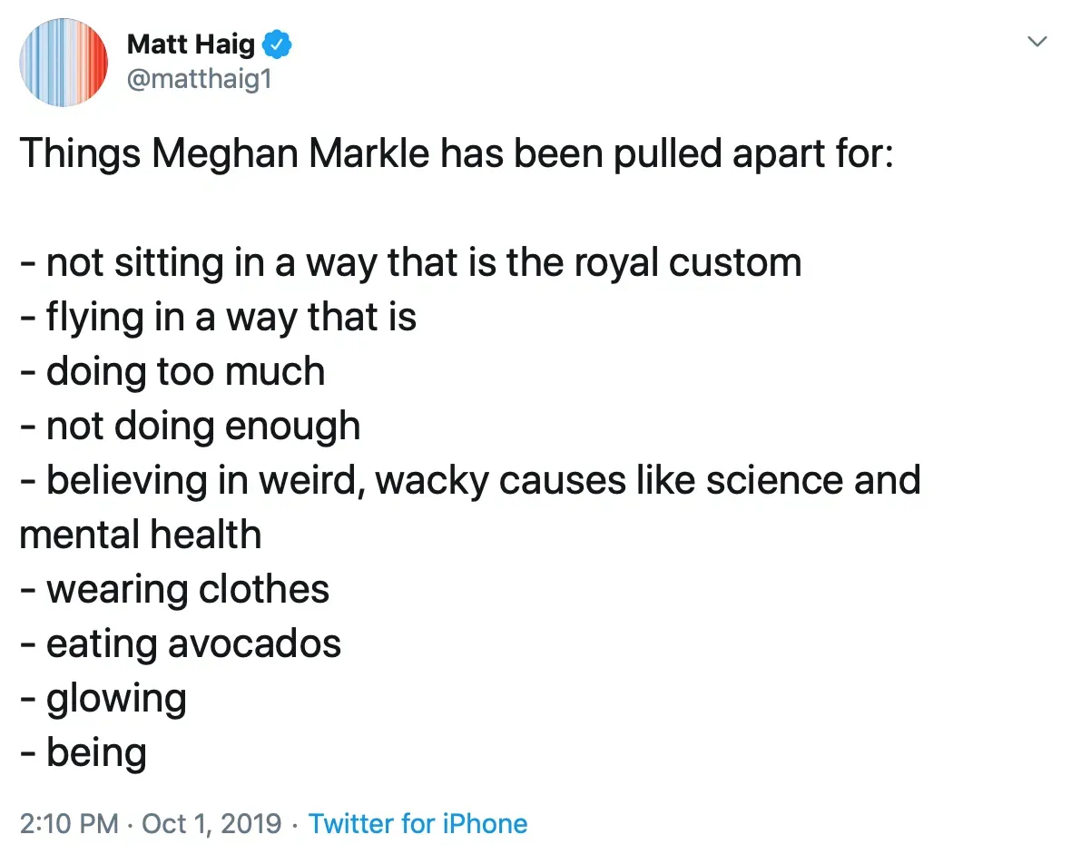This screenshot has width=1071, height=864.
Task: Select the "not doing enough" line
Action: 190,427
